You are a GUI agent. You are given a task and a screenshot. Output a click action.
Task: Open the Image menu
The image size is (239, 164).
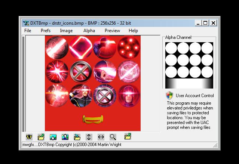coord(66,31)
